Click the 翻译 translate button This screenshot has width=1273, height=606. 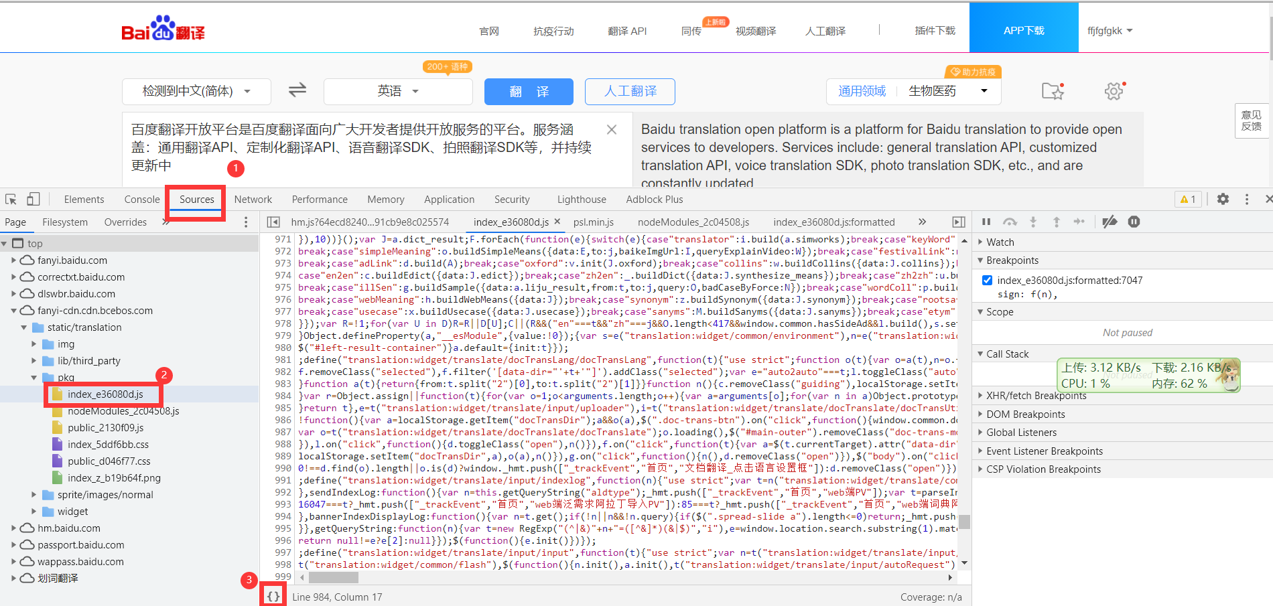point(529,91)
